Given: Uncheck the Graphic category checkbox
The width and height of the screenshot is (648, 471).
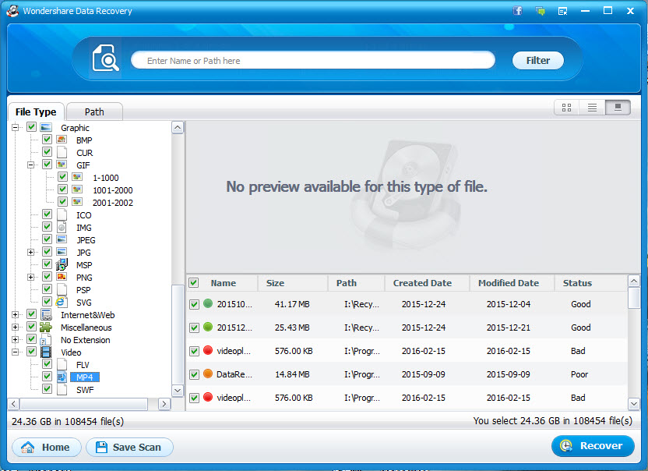Looking at the screenshot, I should (31, 126).
